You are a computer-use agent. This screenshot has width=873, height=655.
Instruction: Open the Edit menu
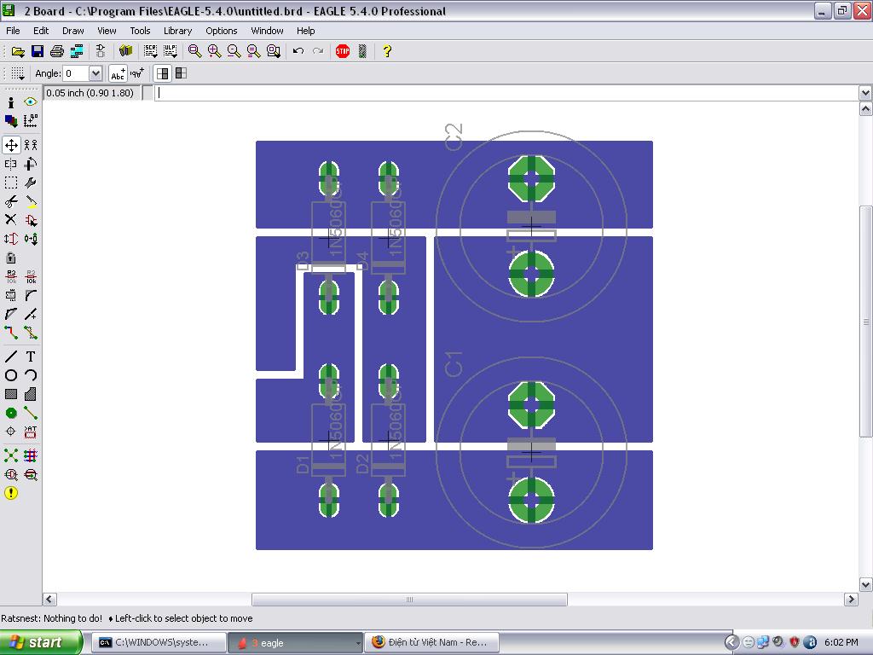[x=41, y=31]
